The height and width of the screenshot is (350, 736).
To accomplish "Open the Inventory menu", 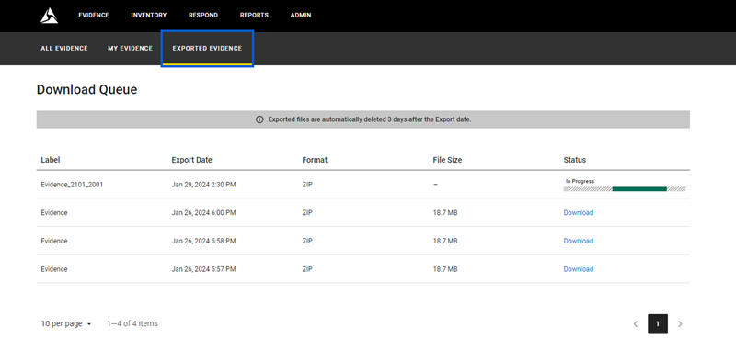I will point(149,15).
